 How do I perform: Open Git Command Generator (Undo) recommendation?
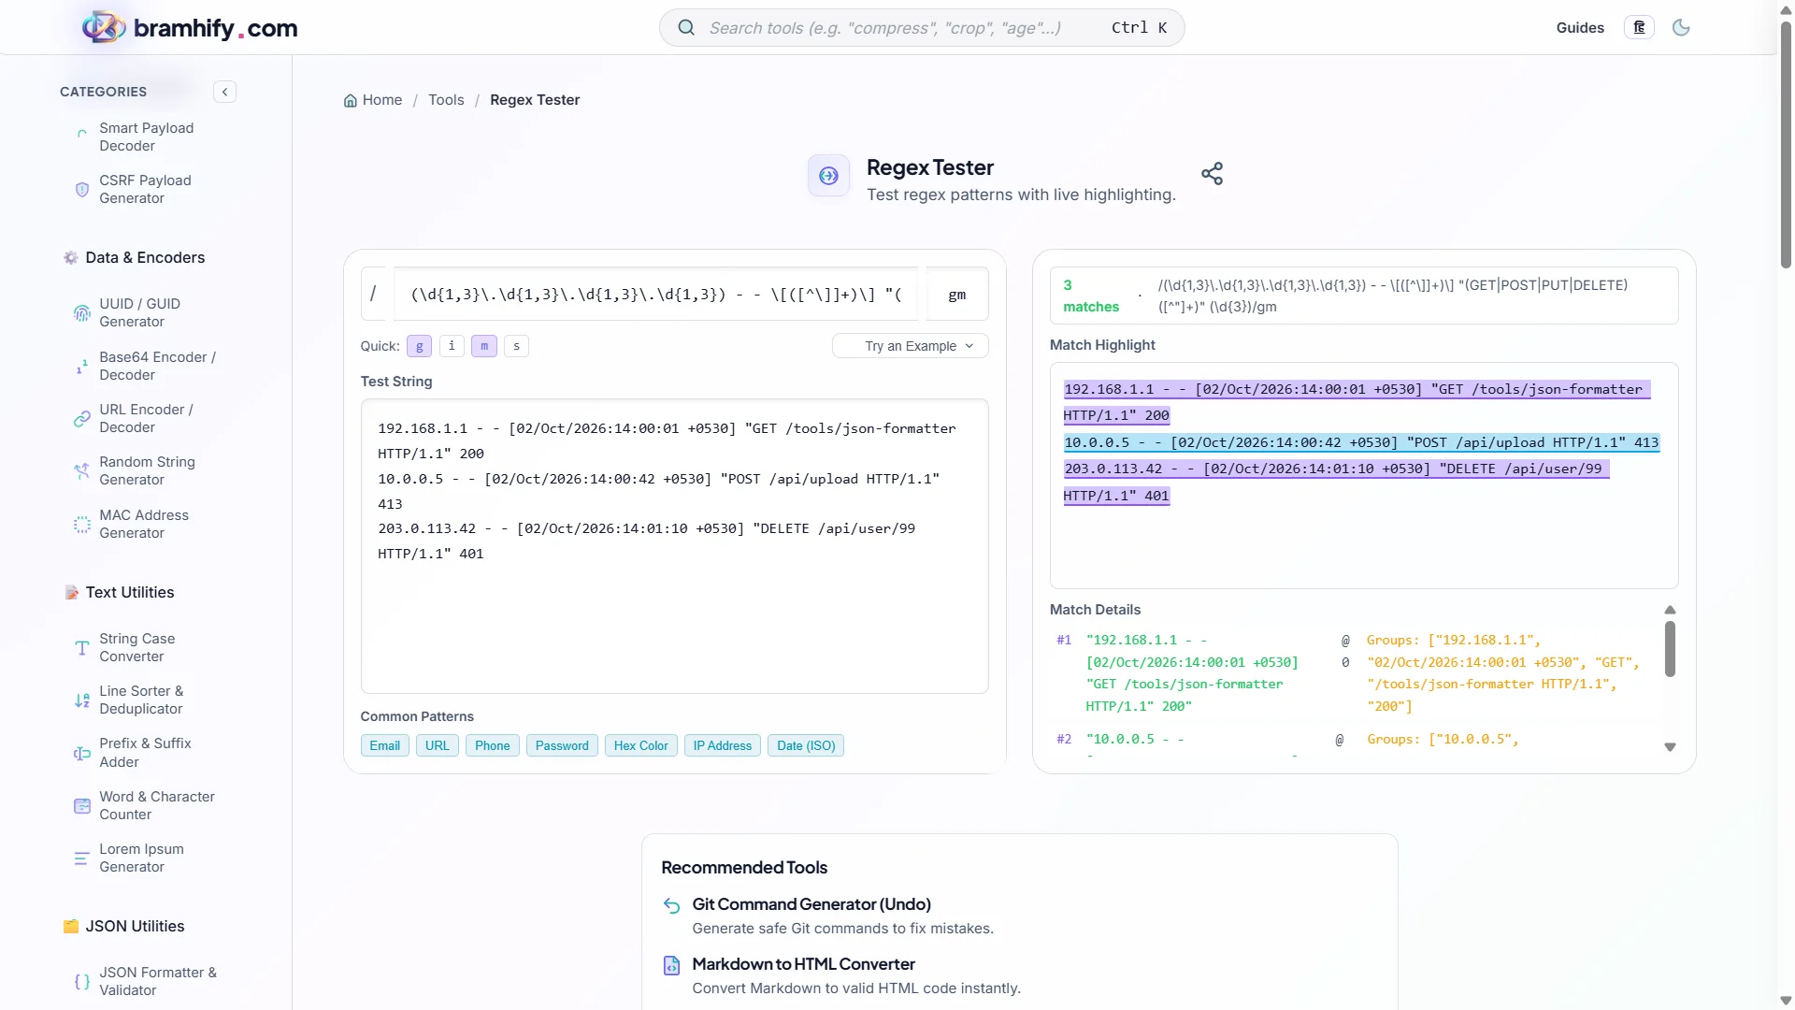811,904
